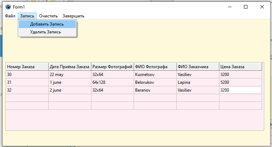Click the Очистить menu item
The width and height of the screenshot is (272, 147).
coord(48,16)
